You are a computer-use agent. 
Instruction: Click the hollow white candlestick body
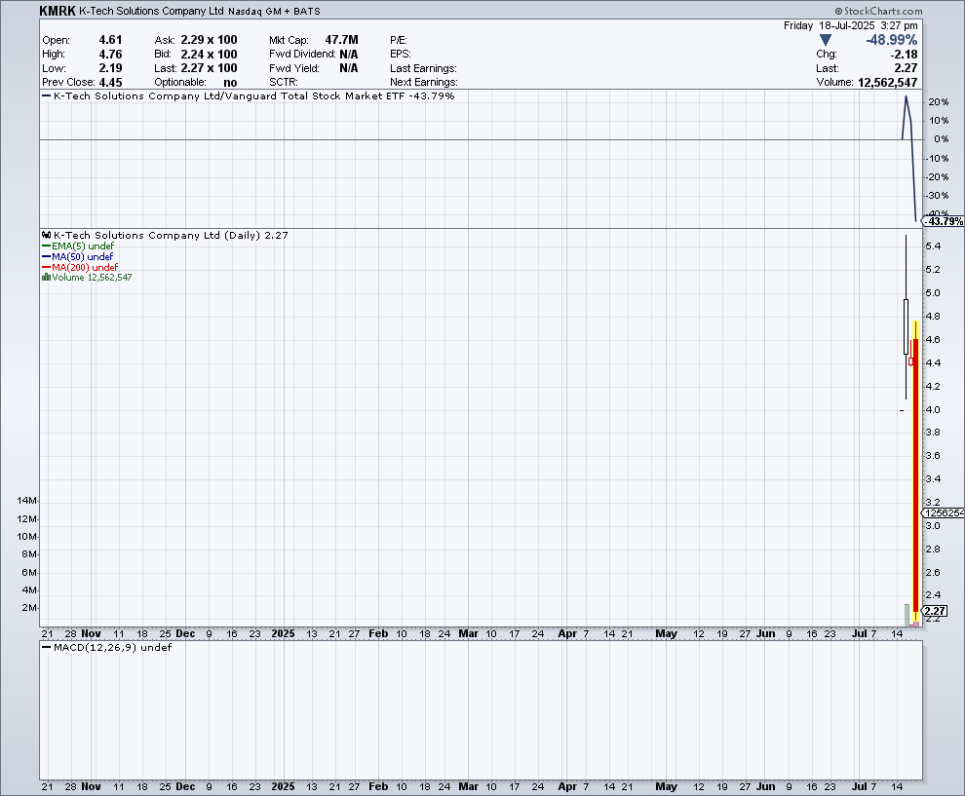click(906, 326)
